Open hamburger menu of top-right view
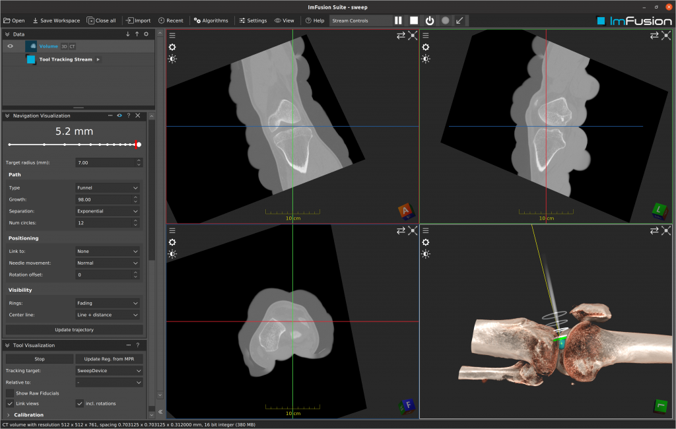 (x=426, y=36)
